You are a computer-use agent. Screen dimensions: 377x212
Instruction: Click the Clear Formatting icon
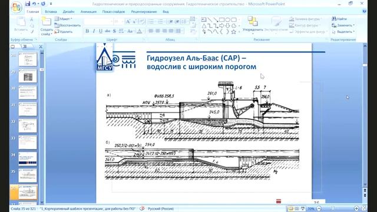point(142,22)
